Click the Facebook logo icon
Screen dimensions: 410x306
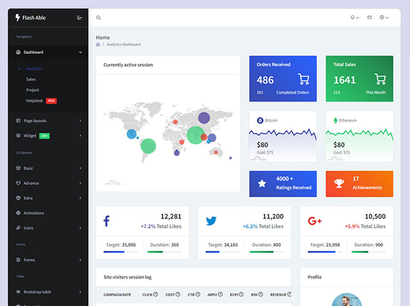106,221
